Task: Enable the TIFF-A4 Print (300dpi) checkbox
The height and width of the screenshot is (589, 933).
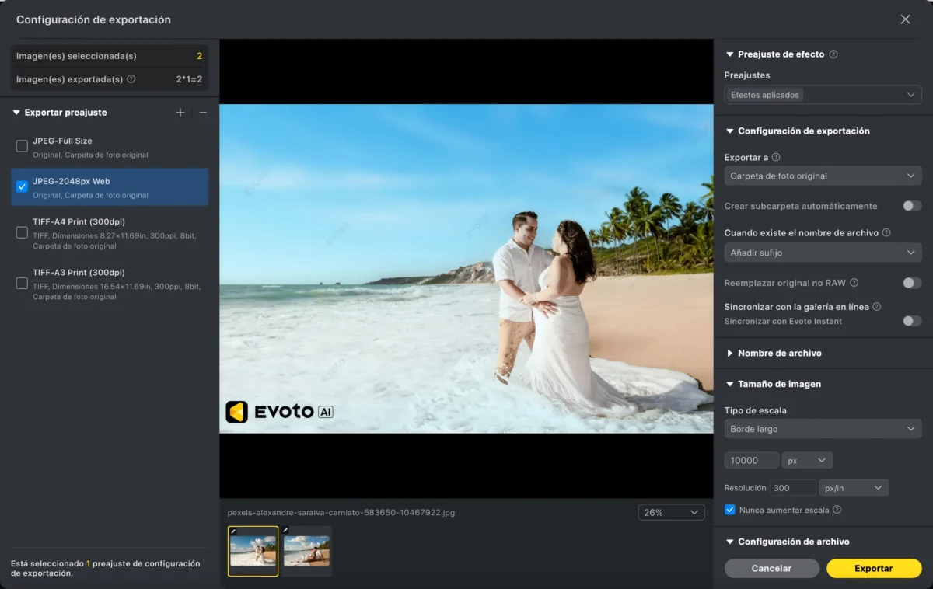Action: pyautogui.click(x=22, y=232)
